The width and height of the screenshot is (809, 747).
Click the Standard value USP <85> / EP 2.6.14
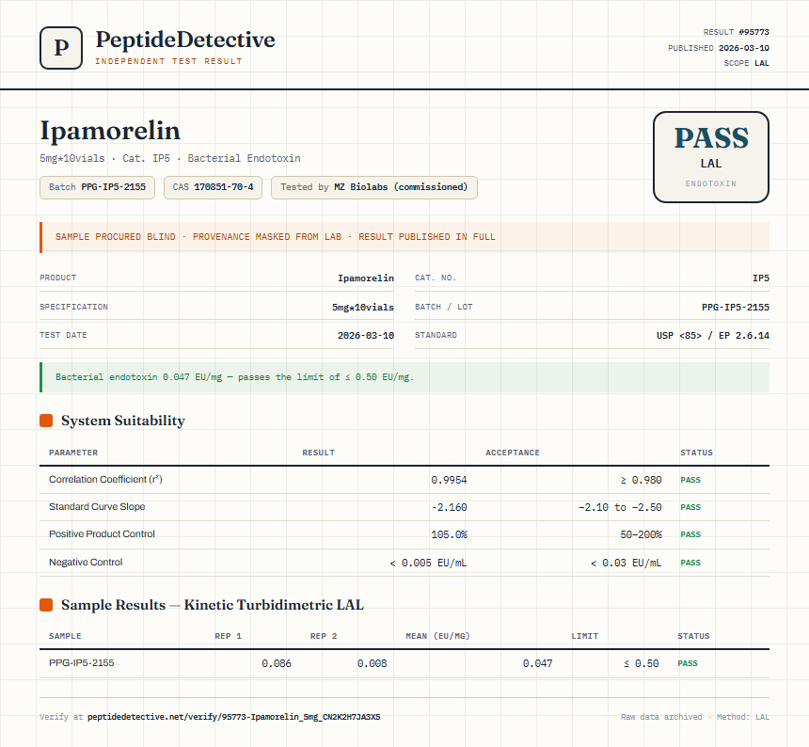click(x=712, y=336)
